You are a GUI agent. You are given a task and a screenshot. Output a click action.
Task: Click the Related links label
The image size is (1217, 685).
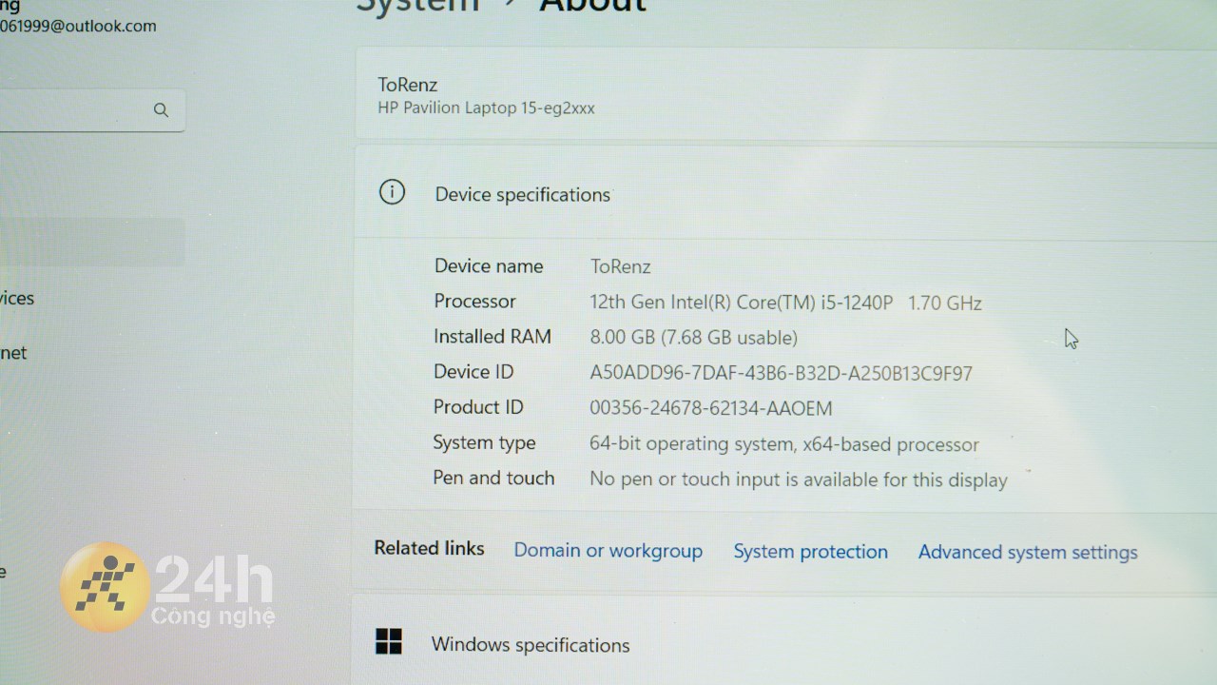coord(429,548)
